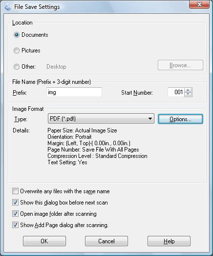213x256 pixels.
Task: Click the Start Number value field
Action: (176, 92)
